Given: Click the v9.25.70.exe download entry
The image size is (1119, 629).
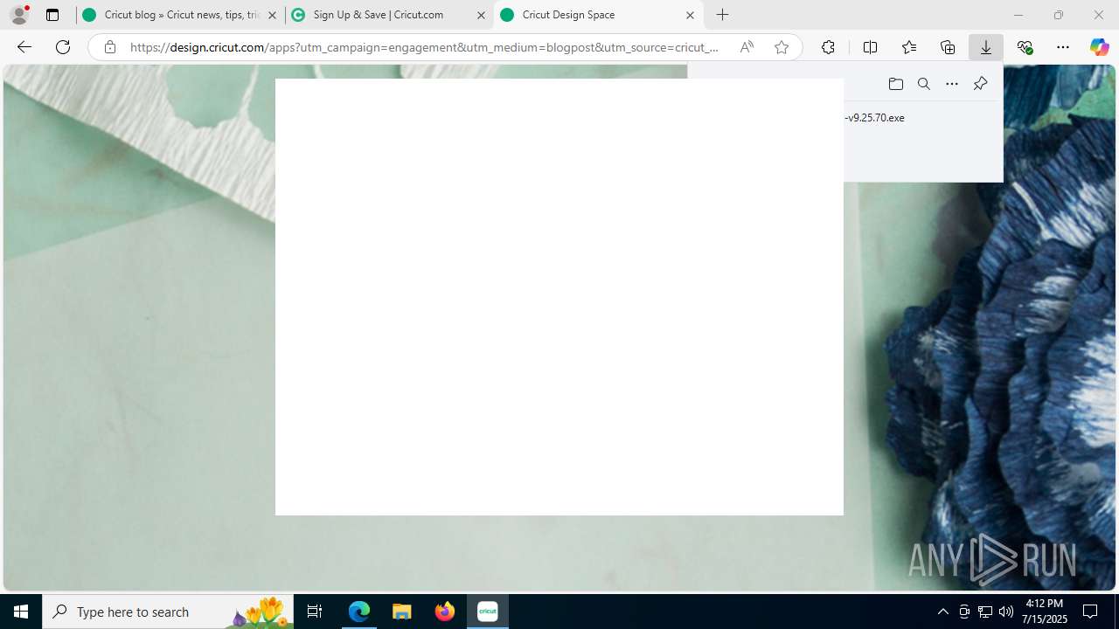Looking at the screenshot, I should 875,118.
